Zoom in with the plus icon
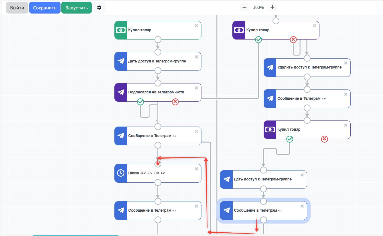Image resolution: width=383 pixels, height=236 pixels. click(x=272, y=7)
